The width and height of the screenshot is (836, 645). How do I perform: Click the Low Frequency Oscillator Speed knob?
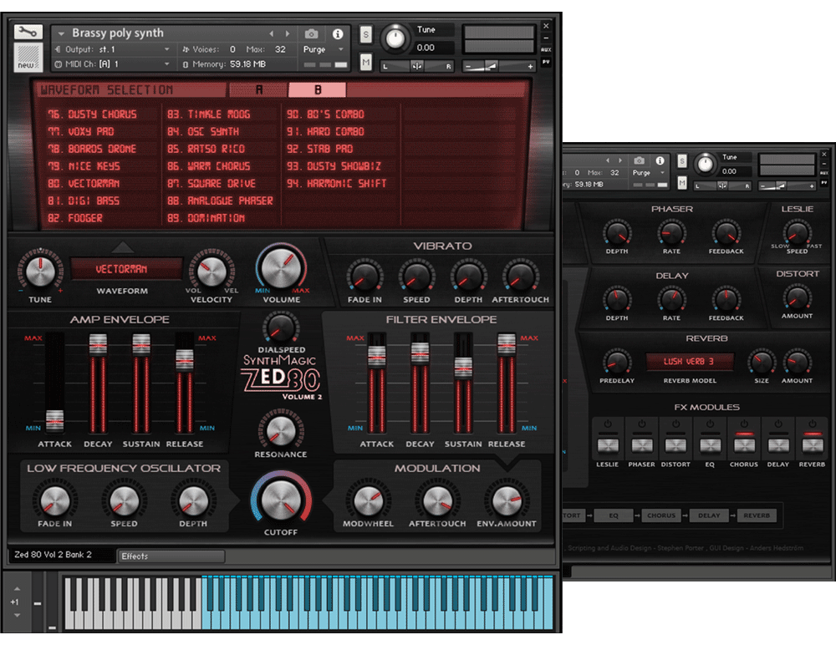(x=124, y=500)
